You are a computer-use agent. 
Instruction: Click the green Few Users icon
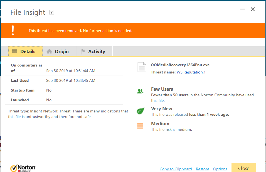click(140, 91)
